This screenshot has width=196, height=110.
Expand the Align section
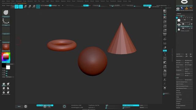[178, 97]
